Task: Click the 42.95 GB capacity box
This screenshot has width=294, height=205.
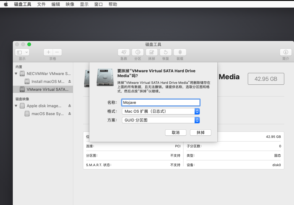Action: point(266,79)
